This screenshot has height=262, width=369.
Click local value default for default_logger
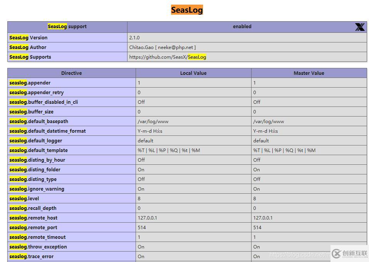pyautogui.click(x=146, y=141)
